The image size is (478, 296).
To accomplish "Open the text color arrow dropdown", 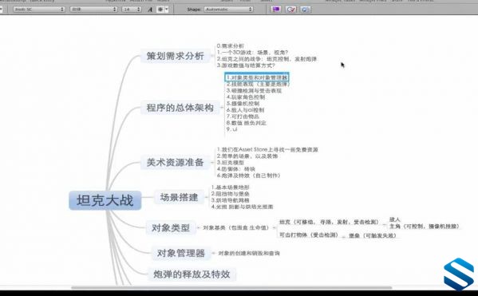I will click(167, 10).
